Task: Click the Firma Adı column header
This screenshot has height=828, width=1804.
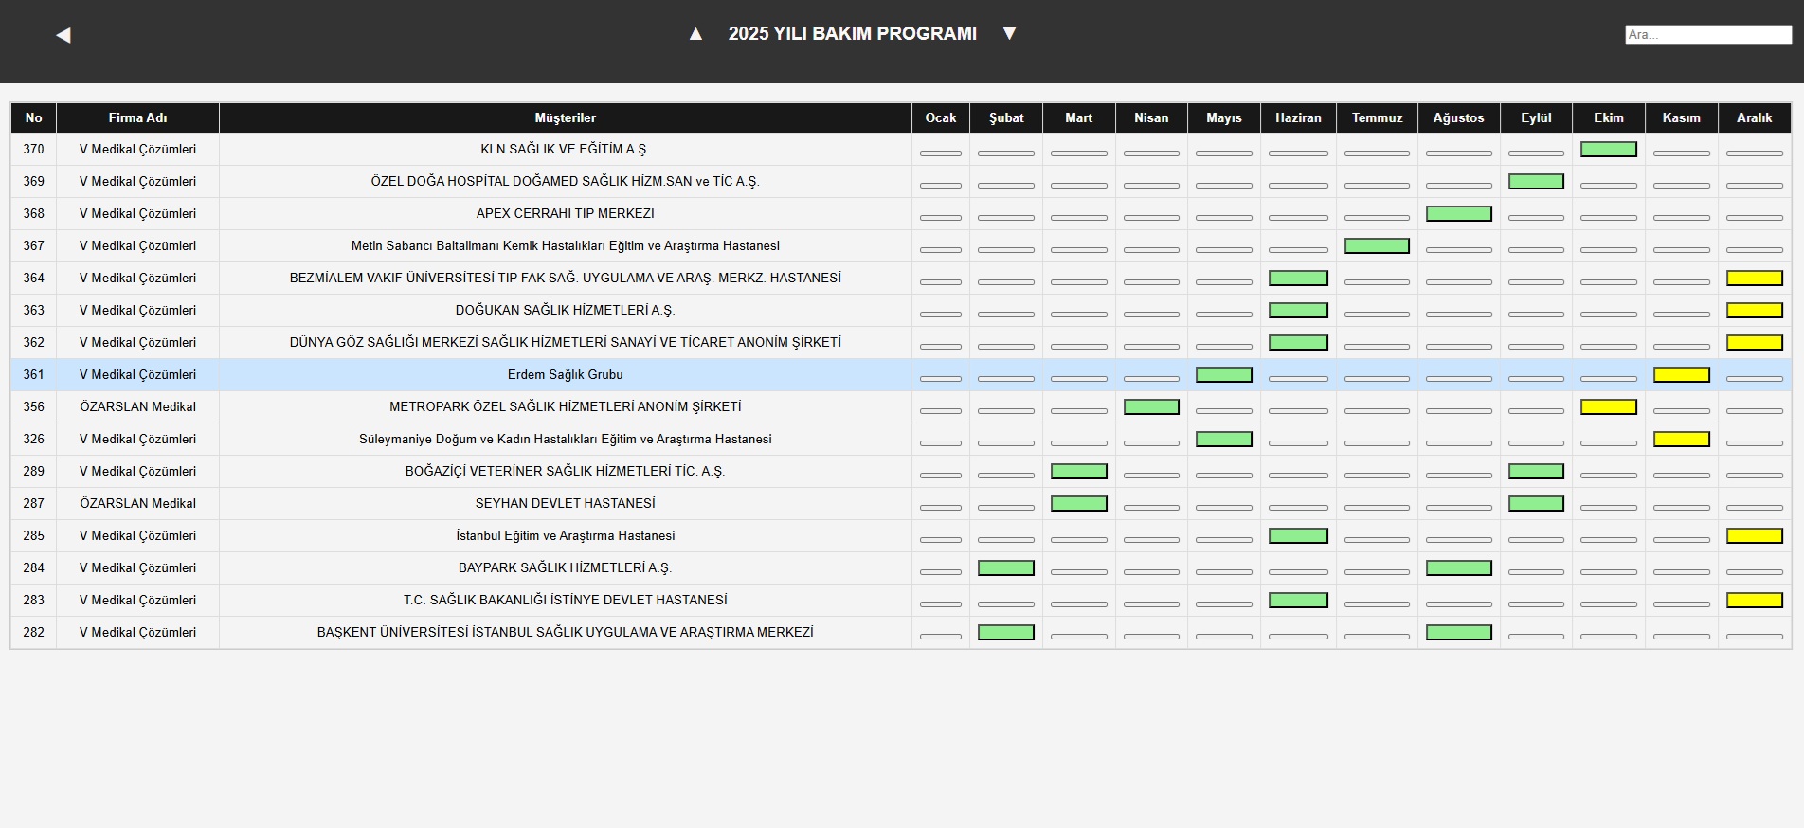Action: click(x=137, y=118)
